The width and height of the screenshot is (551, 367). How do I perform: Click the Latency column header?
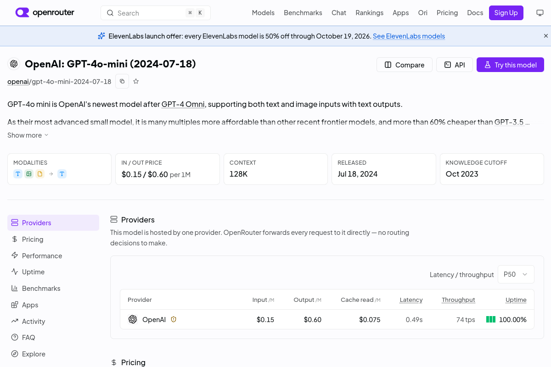click(411, 300)
